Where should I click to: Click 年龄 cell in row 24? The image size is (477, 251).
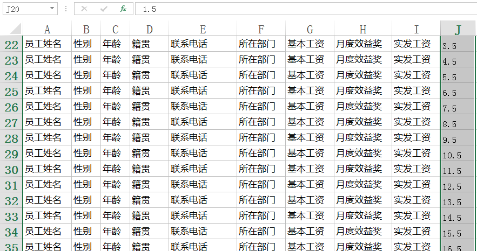[115, 75]
